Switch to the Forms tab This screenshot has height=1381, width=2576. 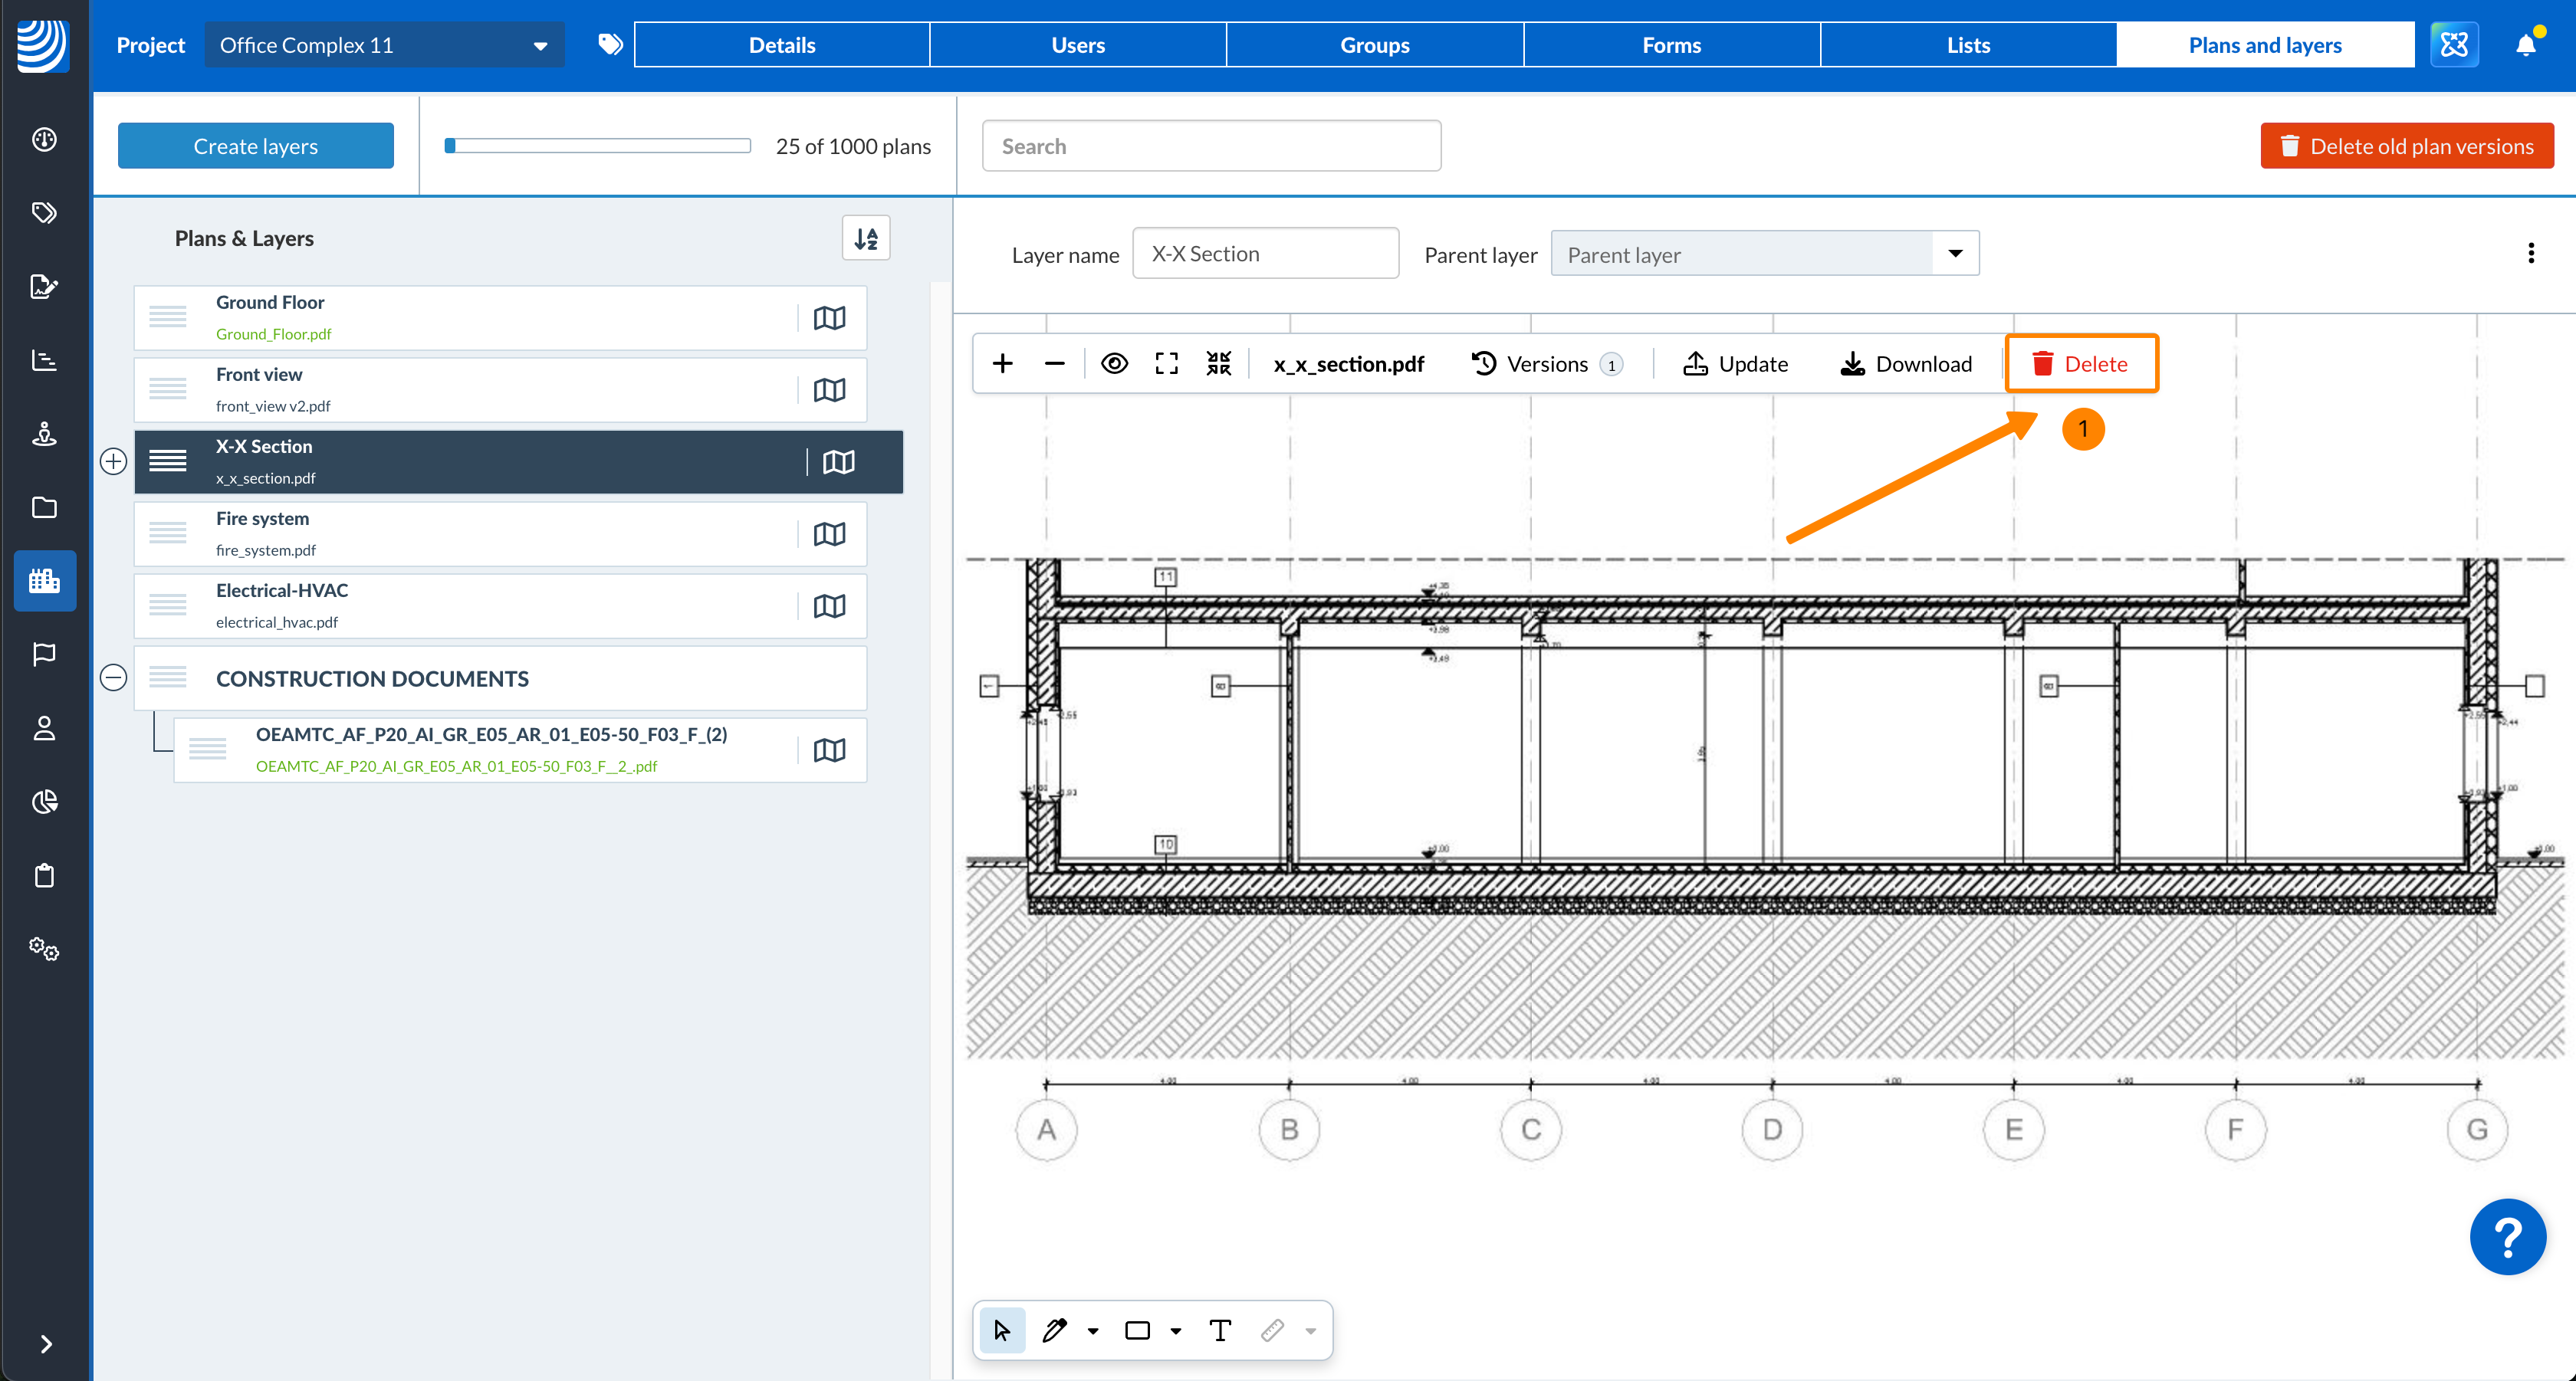(x=1671, y=45)
